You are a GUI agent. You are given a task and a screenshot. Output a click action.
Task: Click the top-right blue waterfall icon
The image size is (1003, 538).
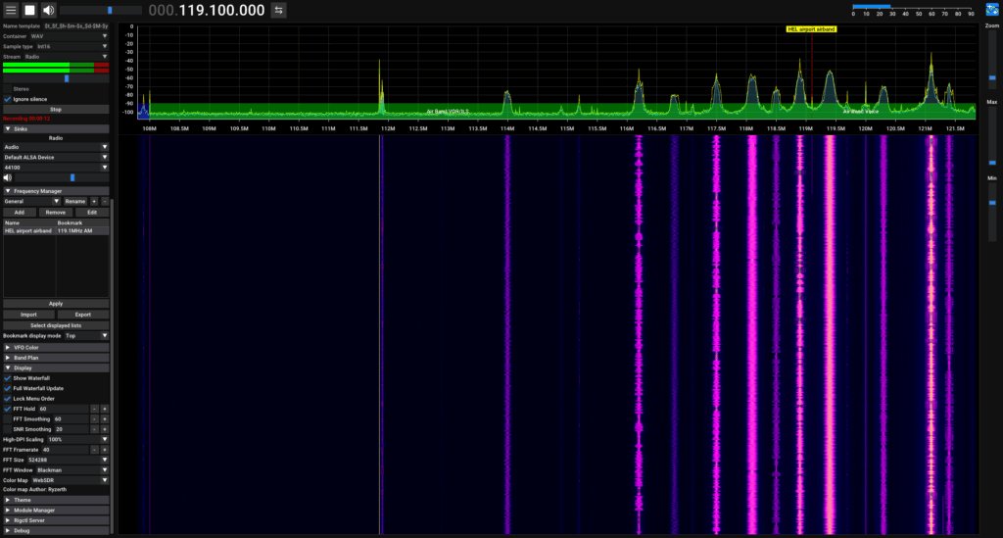[992, 10]
